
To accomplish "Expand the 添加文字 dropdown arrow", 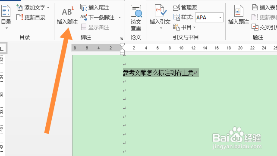I will (x=48, y=8).
